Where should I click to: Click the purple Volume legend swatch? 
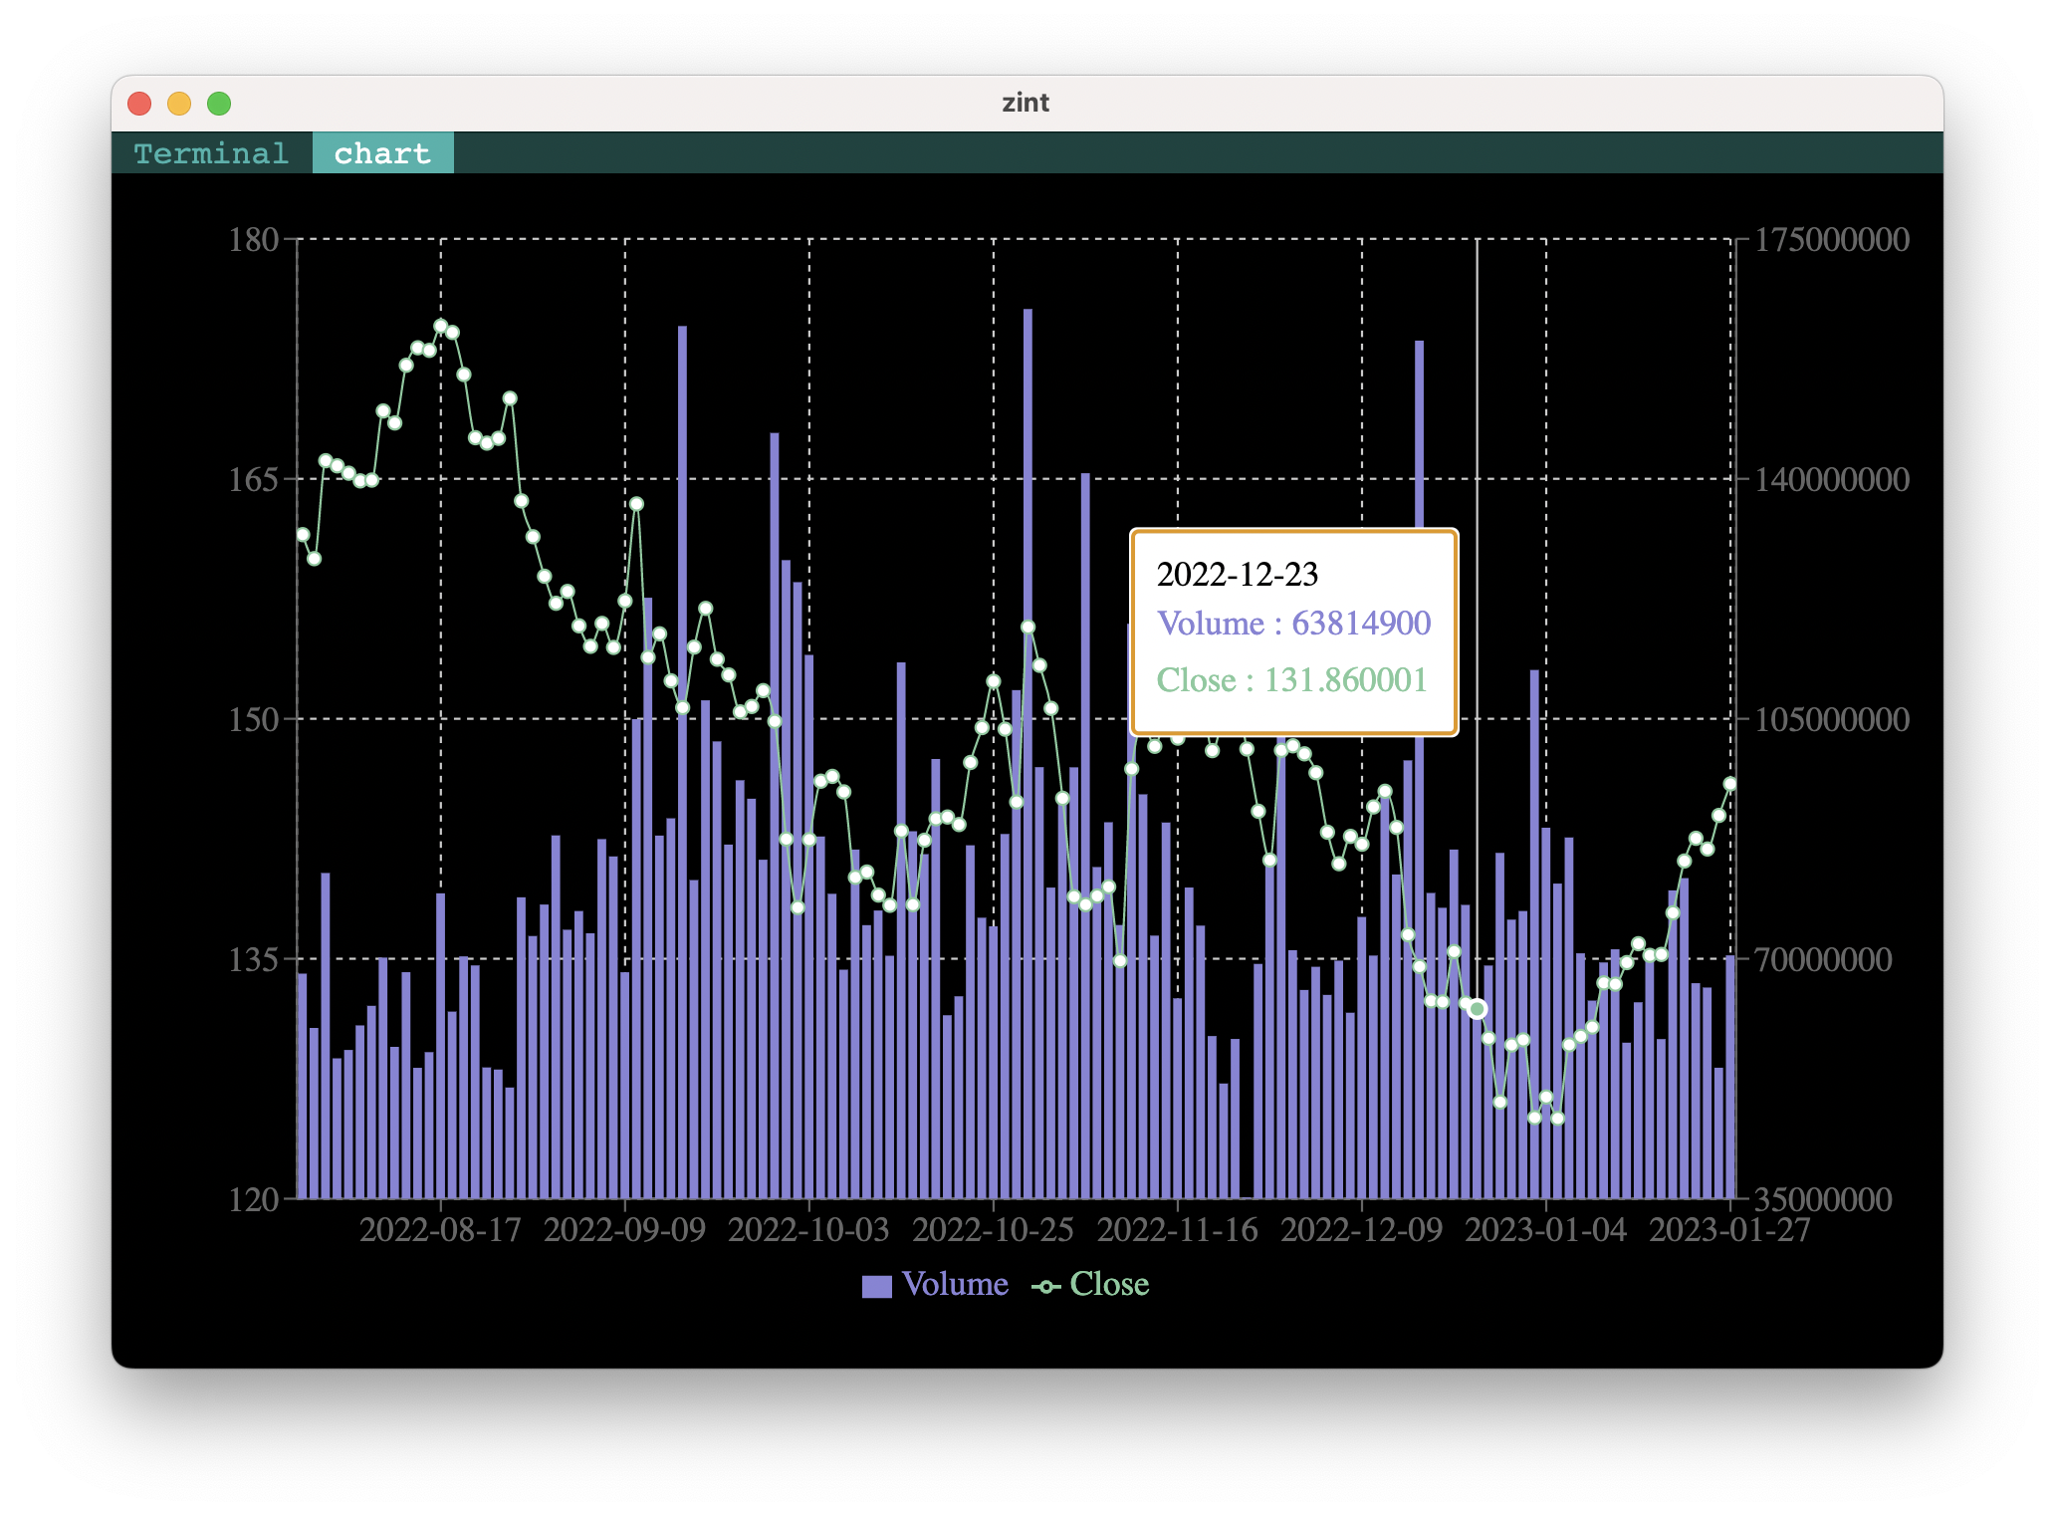coord(876,1286)
